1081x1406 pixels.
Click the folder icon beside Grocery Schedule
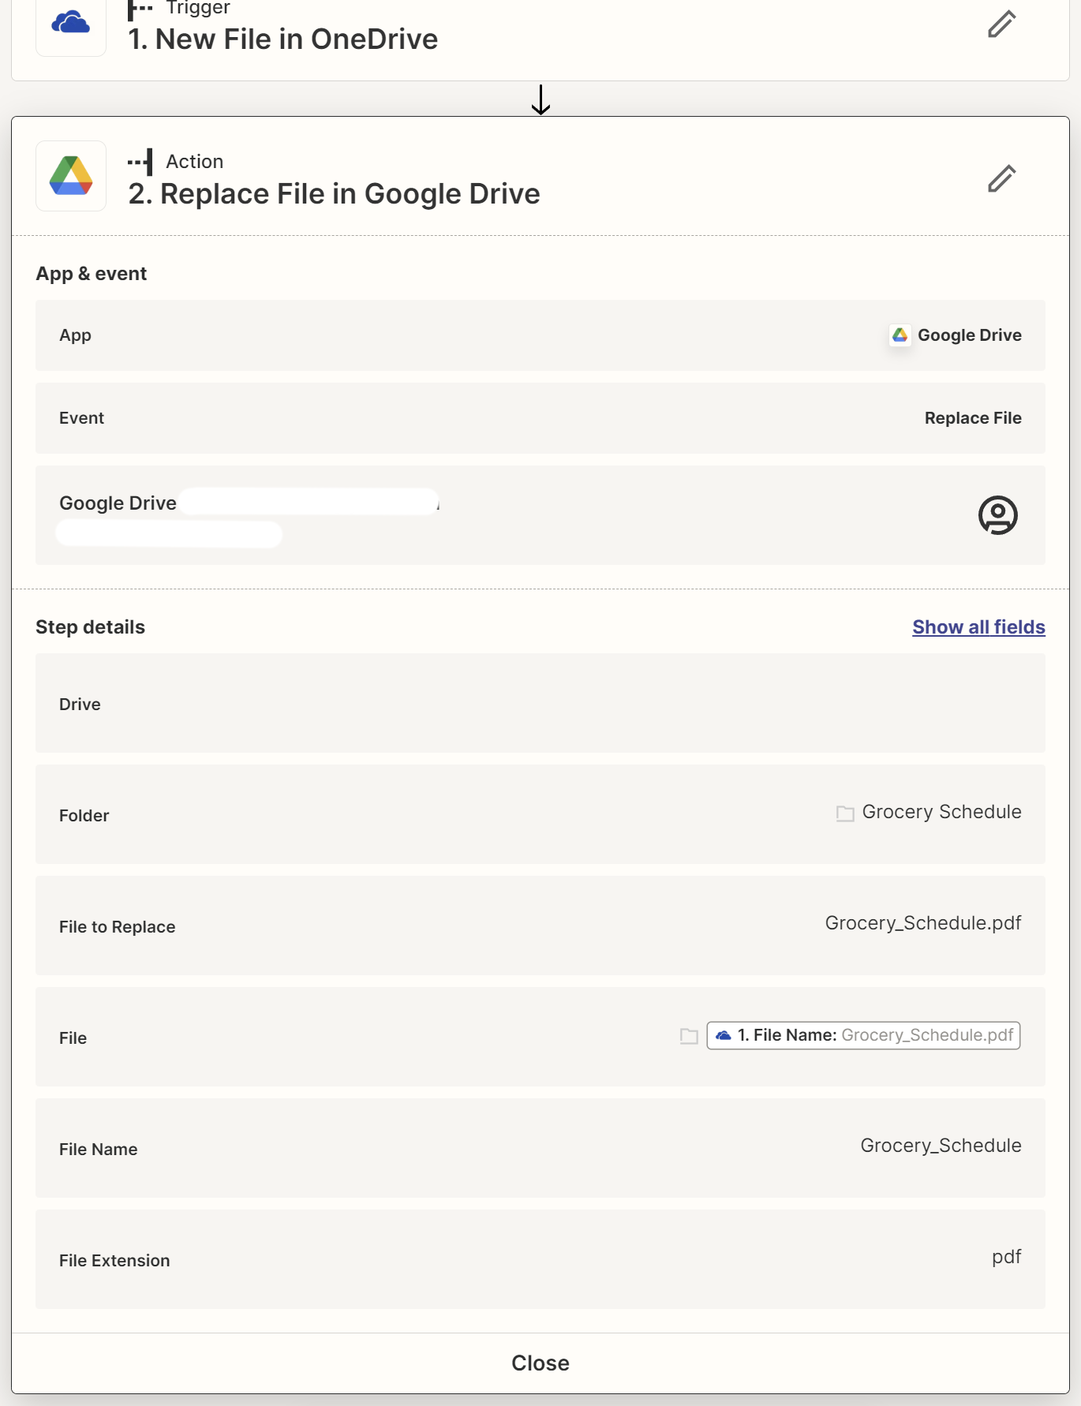click(845, 813)
